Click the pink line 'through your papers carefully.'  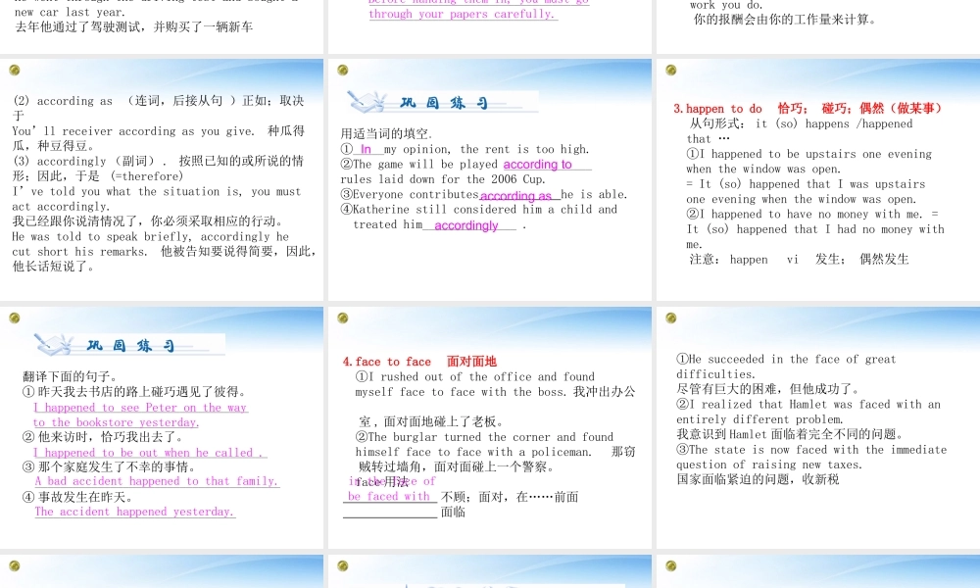462,14
